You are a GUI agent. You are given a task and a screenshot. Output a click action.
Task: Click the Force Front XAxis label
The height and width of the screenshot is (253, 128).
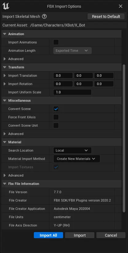click(x=22, y=117)
